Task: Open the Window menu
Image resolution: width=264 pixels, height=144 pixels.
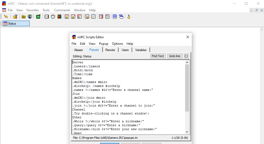Action: [x=80, y=10]
